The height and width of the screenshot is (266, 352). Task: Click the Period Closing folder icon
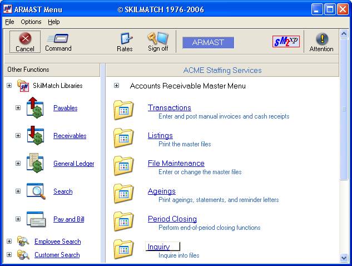pos(123,221)
